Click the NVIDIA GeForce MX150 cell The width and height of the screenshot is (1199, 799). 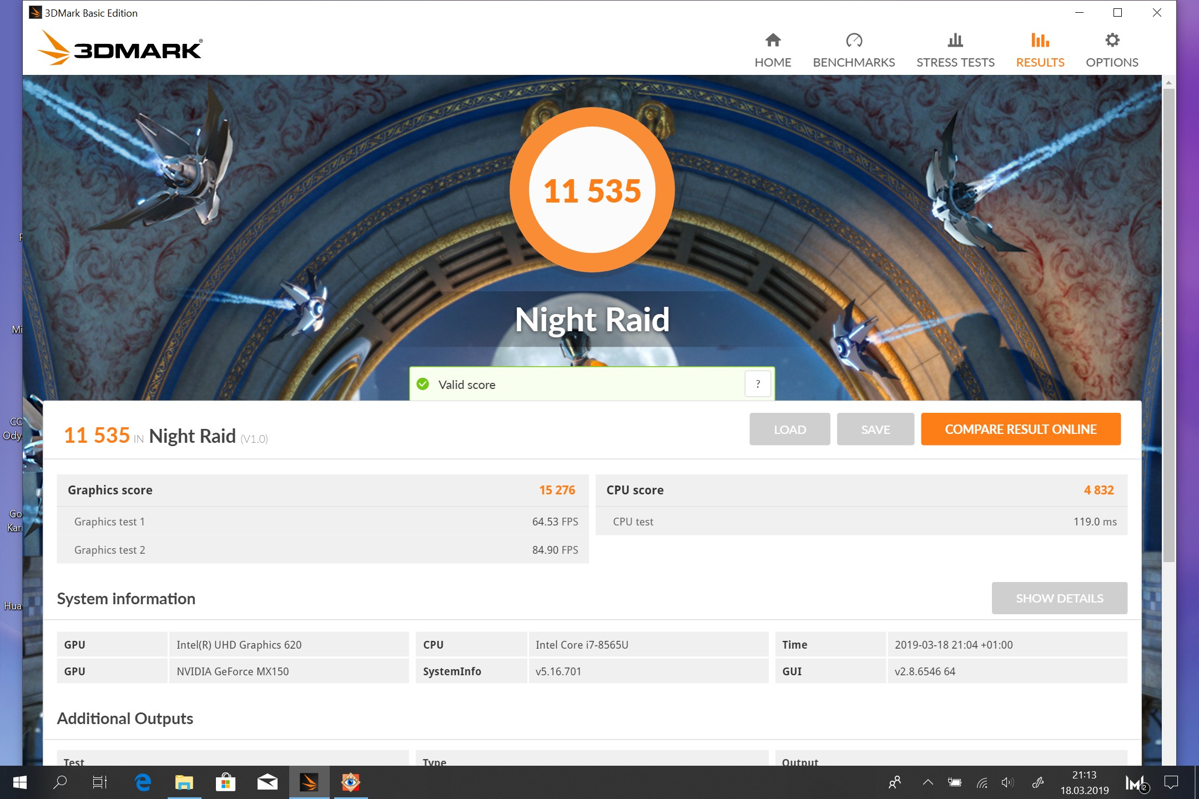pos(289,671)
